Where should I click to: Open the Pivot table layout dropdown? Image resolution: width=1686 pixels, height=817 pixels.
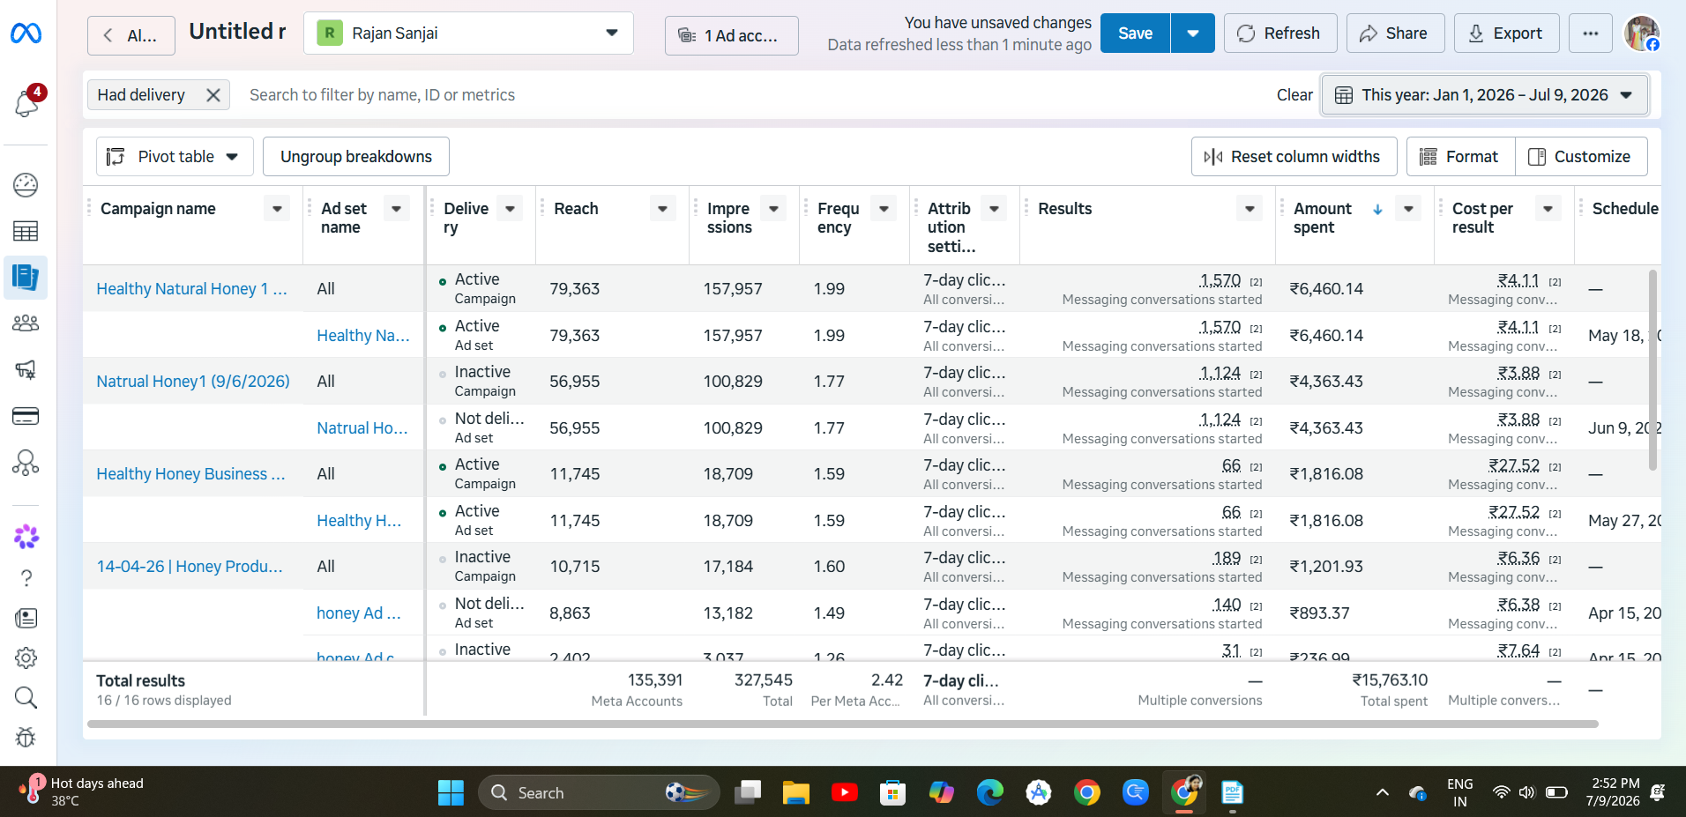pyautogui.click(x=175, y=156)
